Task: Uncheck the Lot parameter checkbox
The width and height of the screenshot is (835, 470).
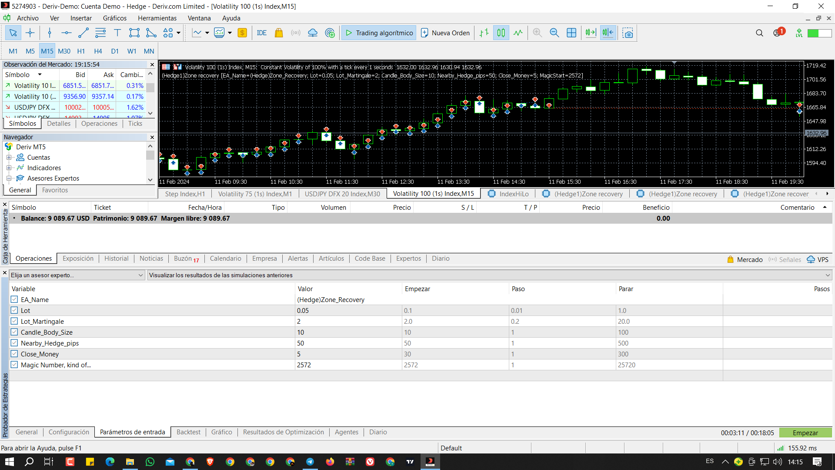Action: (x=14, y=310)
